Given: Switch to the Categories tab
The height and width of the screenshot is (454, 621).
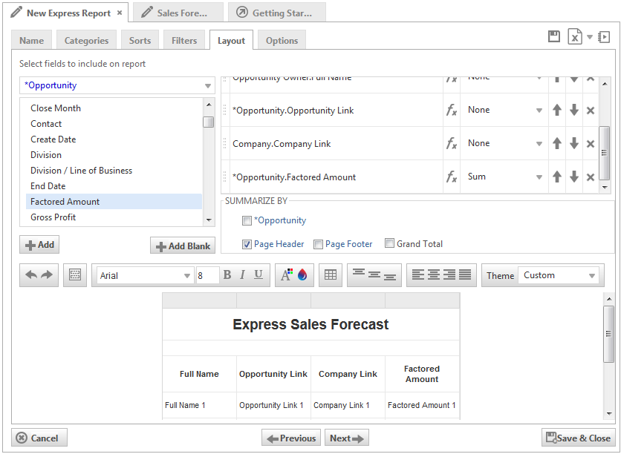Looking at the screenshot, I should coord(86,40).
